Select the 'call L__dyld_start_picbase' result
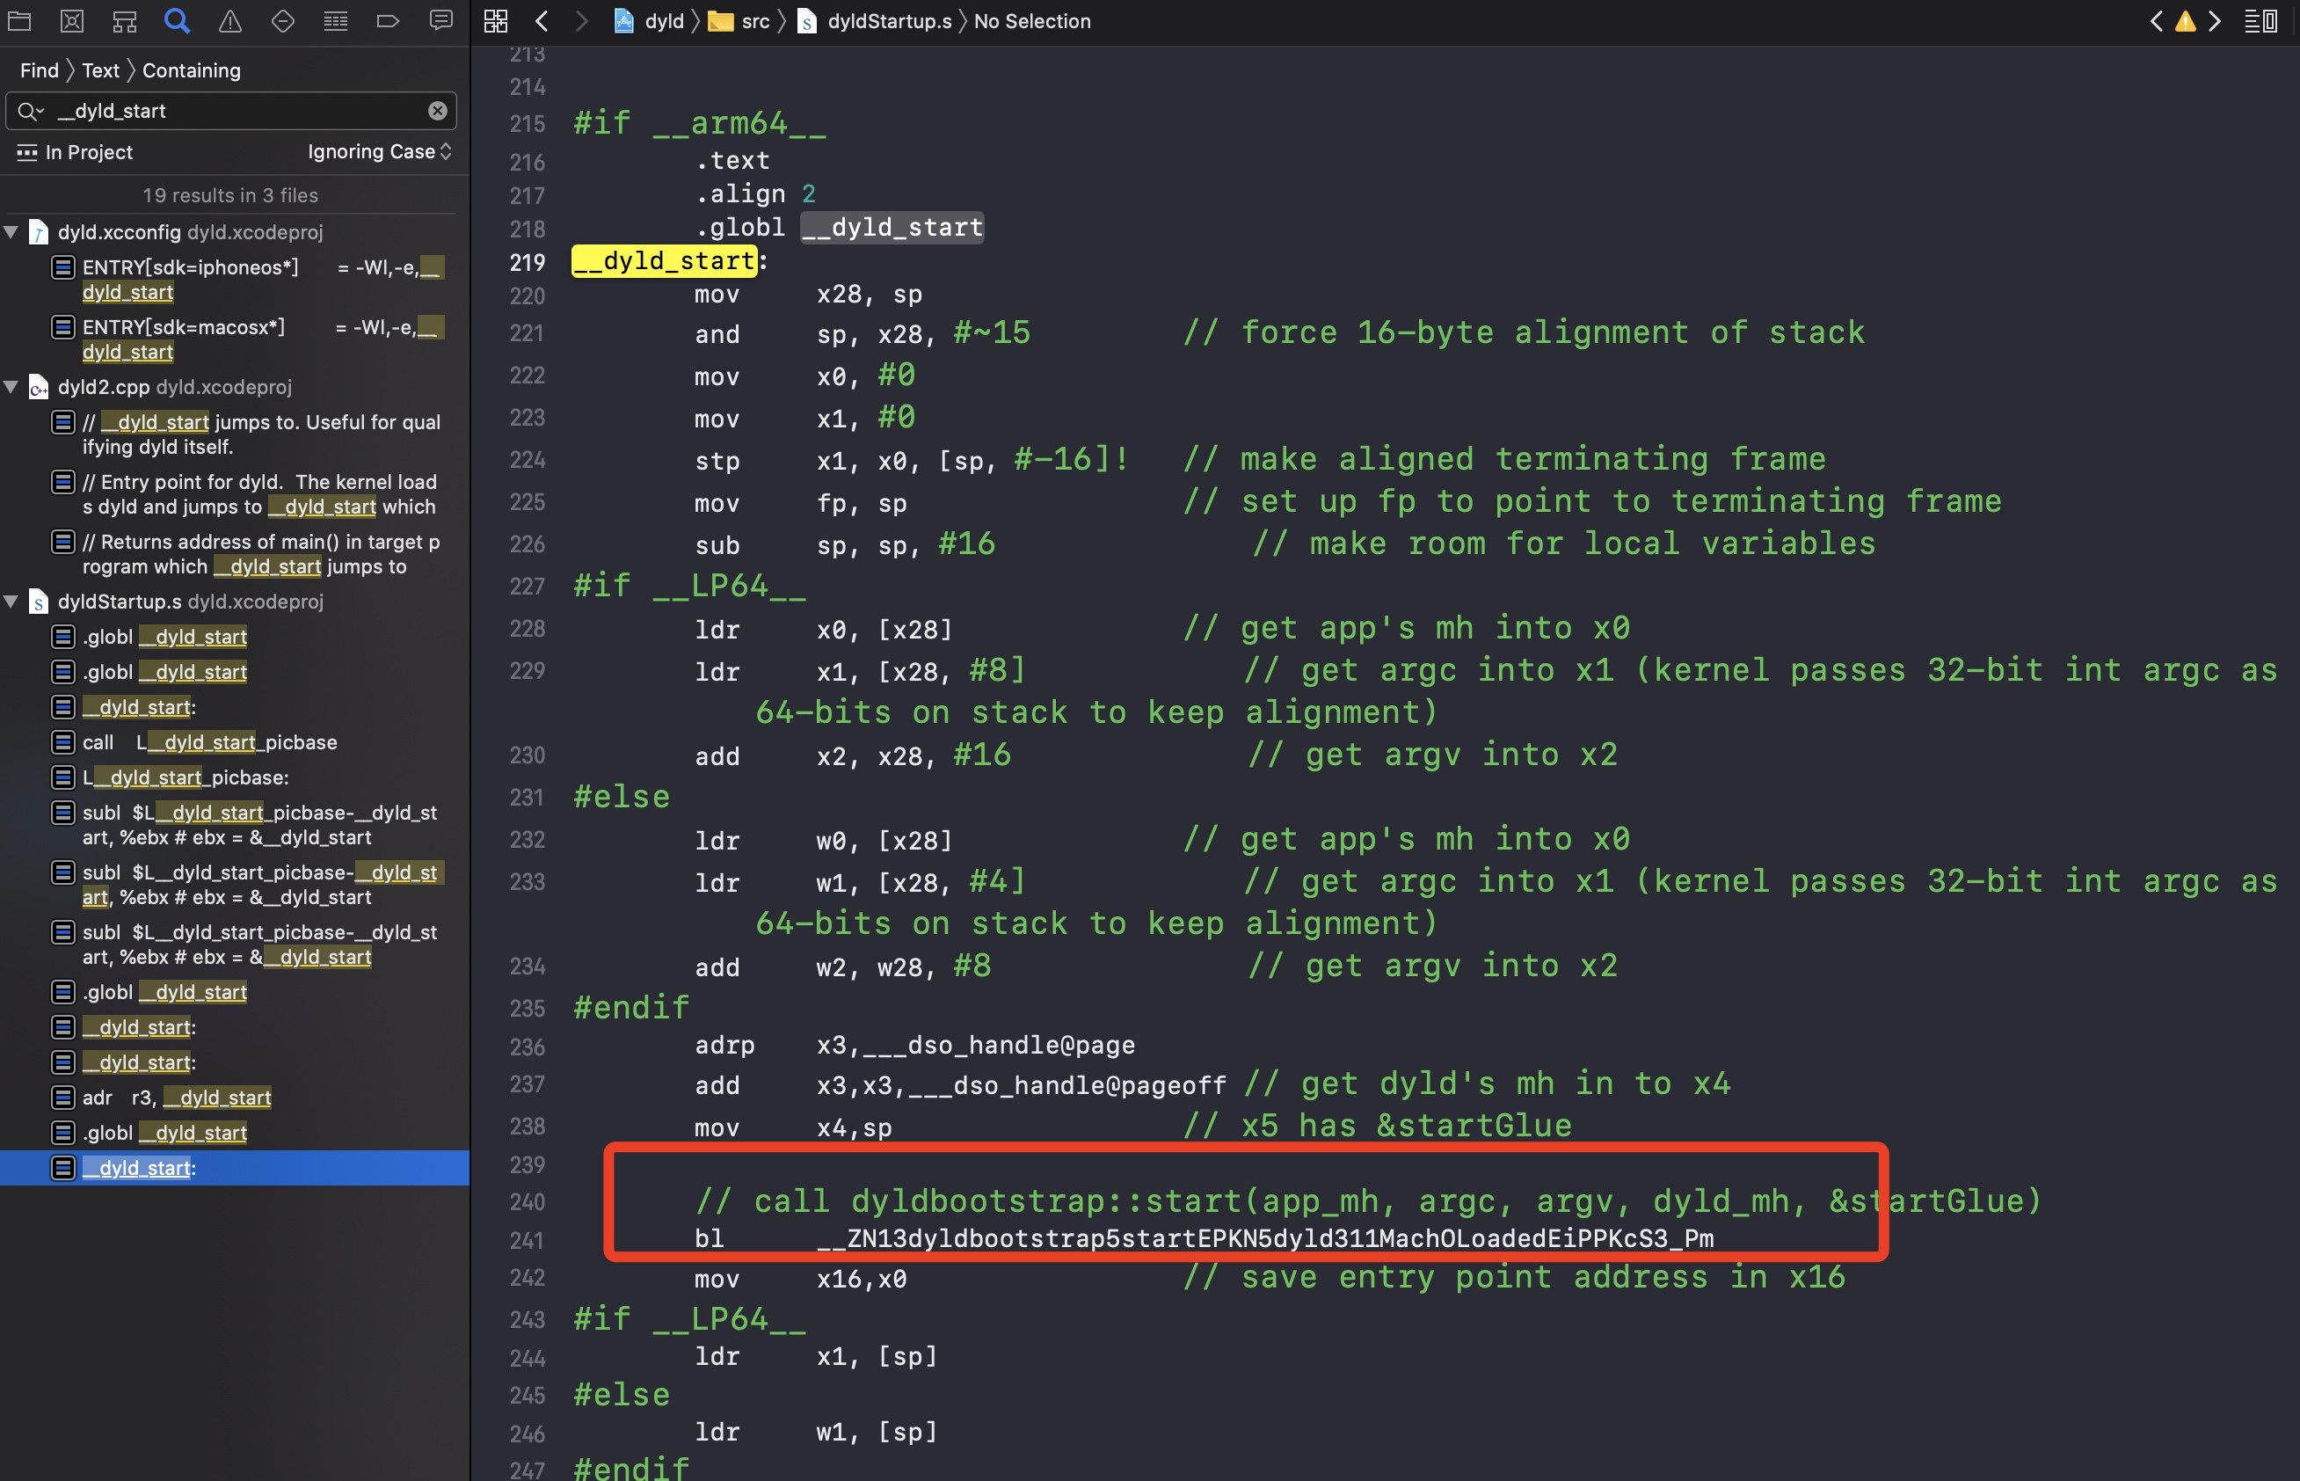 [x=235, y=742]
